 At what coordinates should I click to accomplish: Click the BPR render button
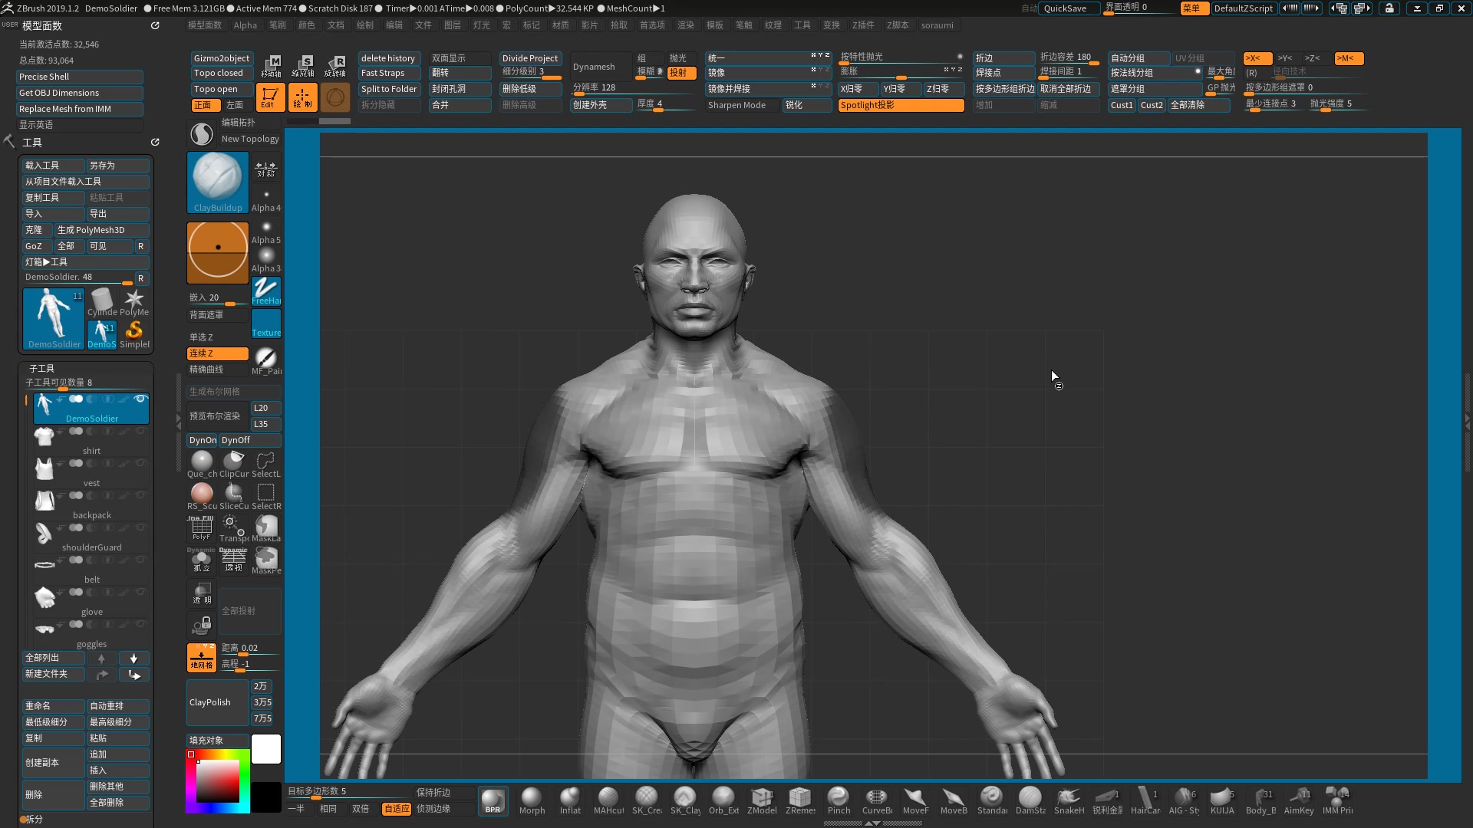[493, 800]
